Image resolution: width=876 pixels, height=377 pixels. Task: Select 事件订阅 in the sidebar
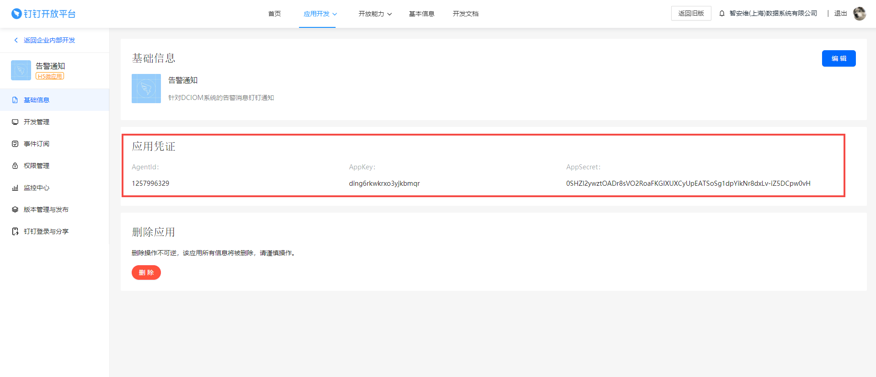coord(54,144)
